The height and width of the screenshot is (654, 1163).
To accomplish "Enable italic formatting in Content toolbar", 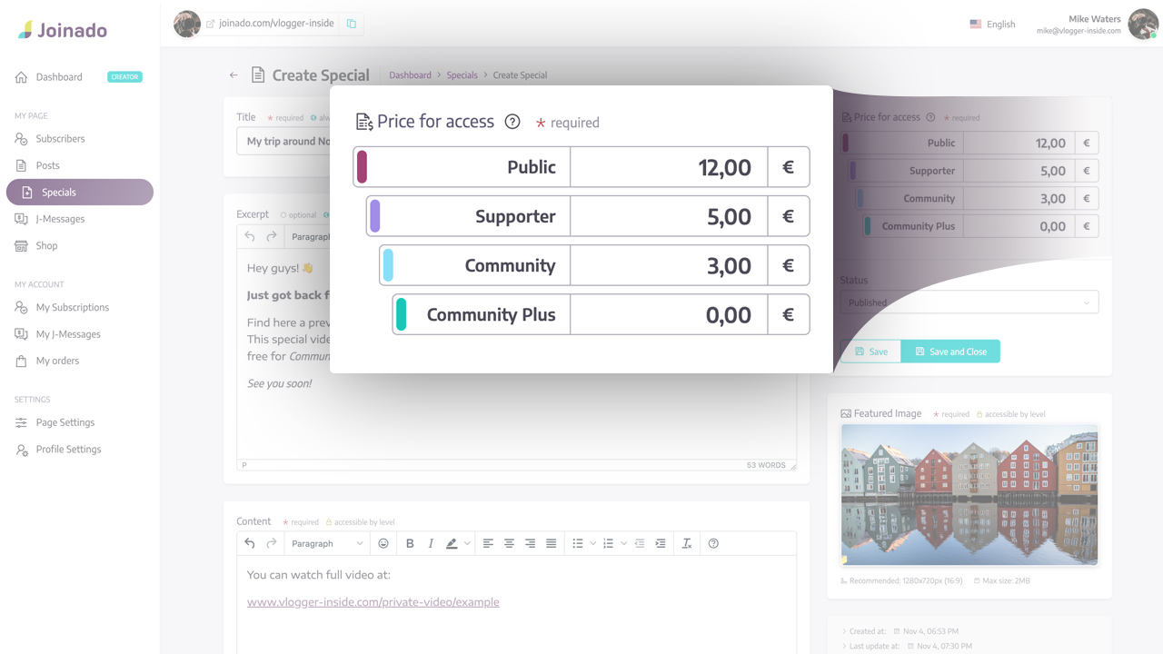I will click(430, 543).
